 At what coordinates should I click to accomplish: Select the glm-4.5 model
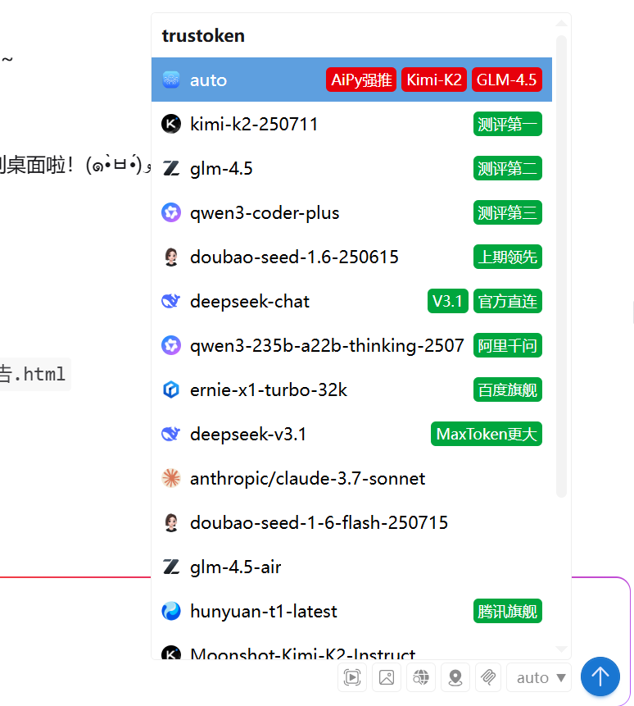click(351, 168)
